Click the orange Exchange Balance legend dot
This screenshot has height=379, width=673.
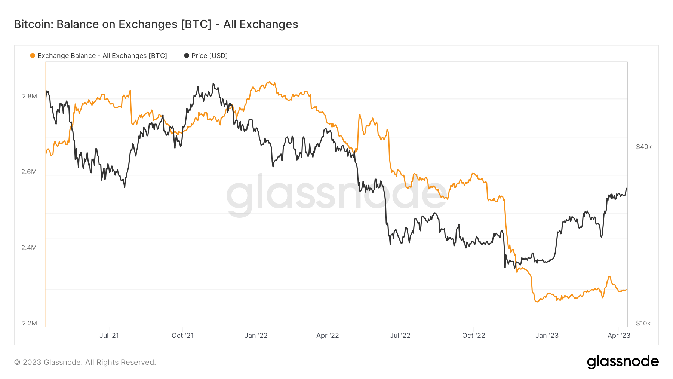[x=33, y=56]
